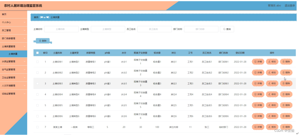299x135 pixels.
Task: Click the cell 质量等级4
Action: click(91, 94)
